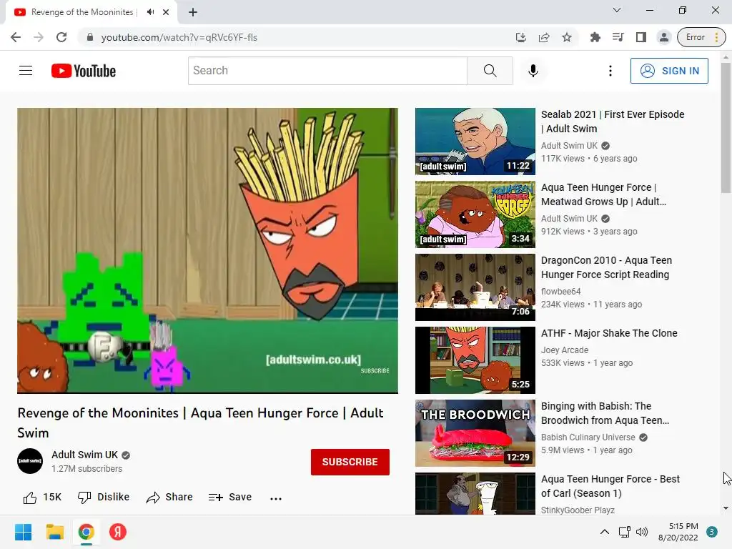Viewport: 732px width, 549px height.
Task: Click the 1.27M subscribers text
Action: click(x=86, y=469)
